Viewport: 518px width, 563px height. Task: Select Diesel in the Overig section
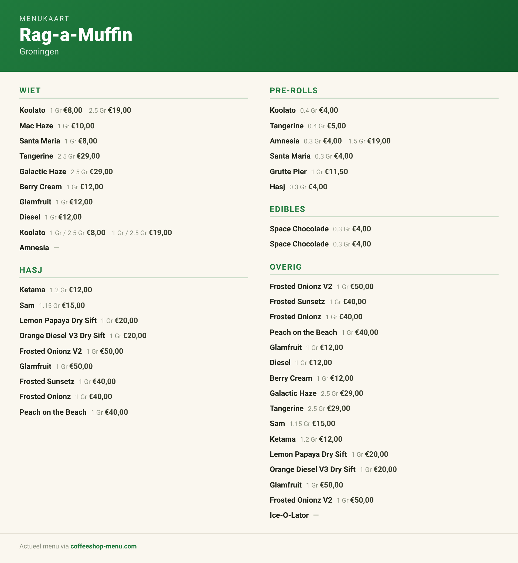[280, 362]
